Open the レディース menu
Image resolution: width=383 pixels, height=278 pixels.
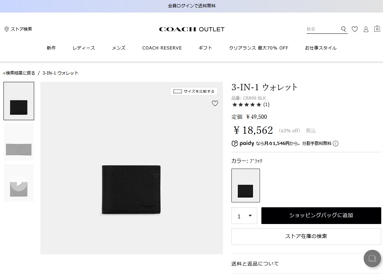(84, 48)
